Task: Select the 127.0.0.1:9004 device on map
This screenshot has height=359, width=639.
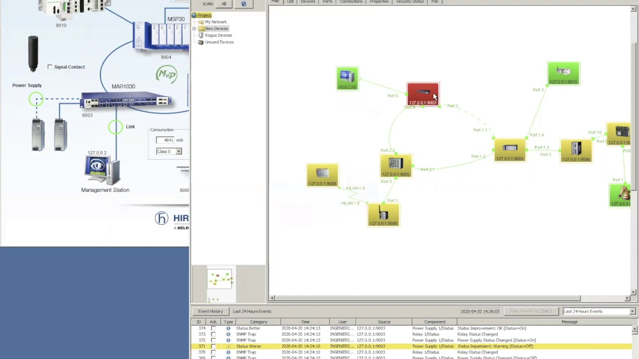Action: coord(510,150)
